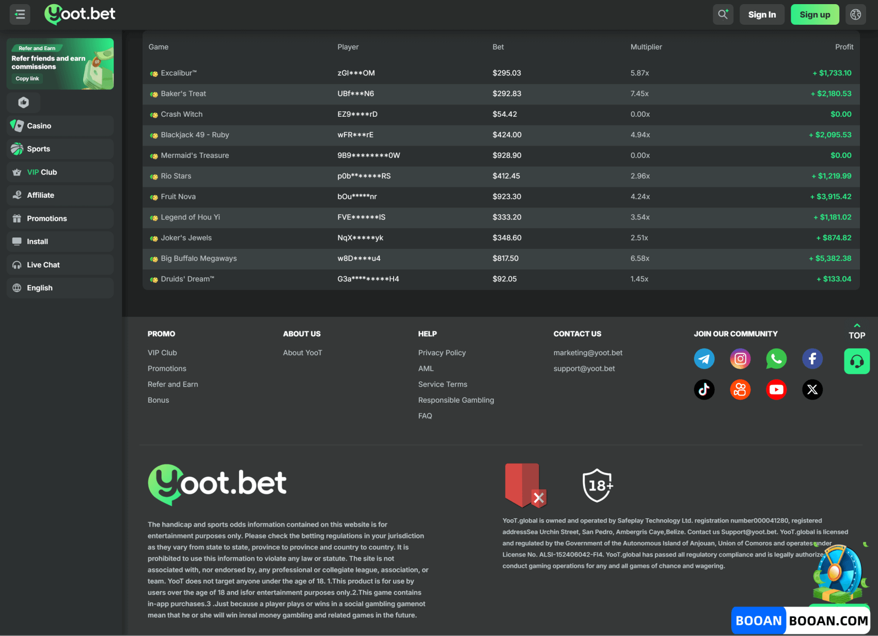Open the globe language icon in header
878x636 pixels.
point(856,14)
